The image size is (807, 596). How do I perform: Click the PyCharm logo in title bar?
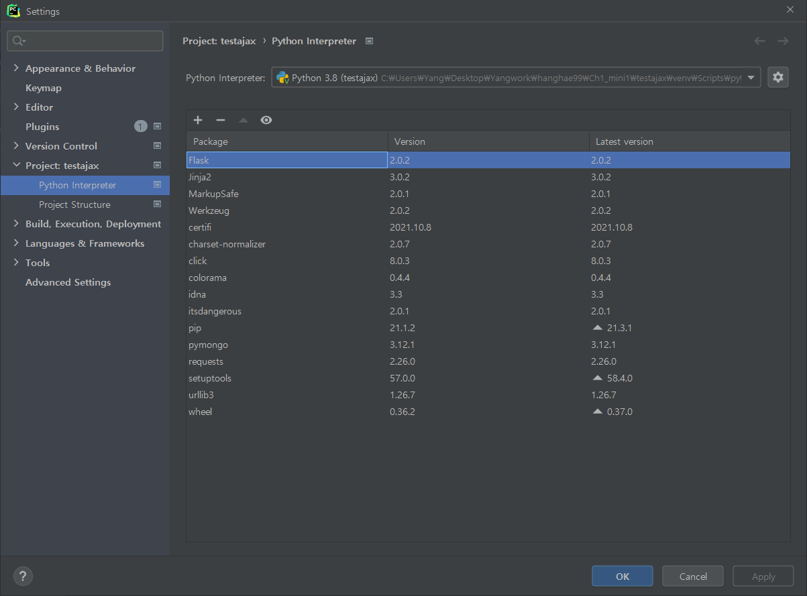pos(13,11)
